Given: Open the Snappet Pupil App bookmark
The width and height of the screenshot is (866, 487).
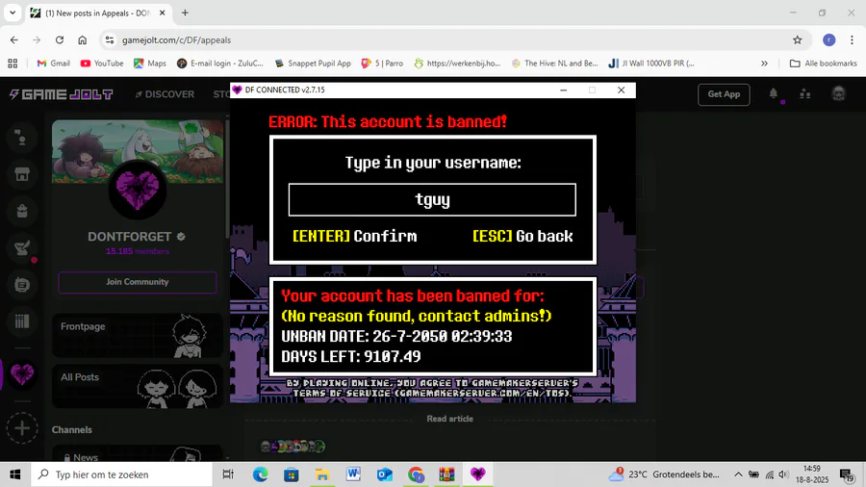Looking at the screenshot, I should pyautogui.click(x=313, y=64).
